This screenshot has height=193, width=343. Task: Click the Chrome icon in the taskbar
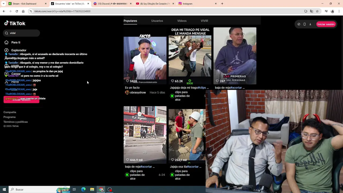coord(101,190)
